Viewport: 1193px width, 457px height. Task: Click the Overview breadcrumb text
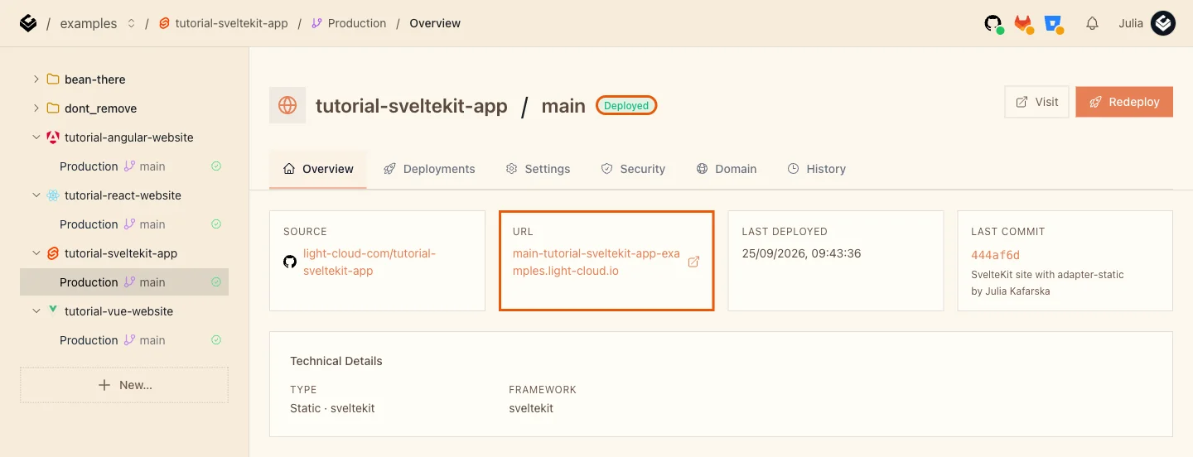coord(435,23)
